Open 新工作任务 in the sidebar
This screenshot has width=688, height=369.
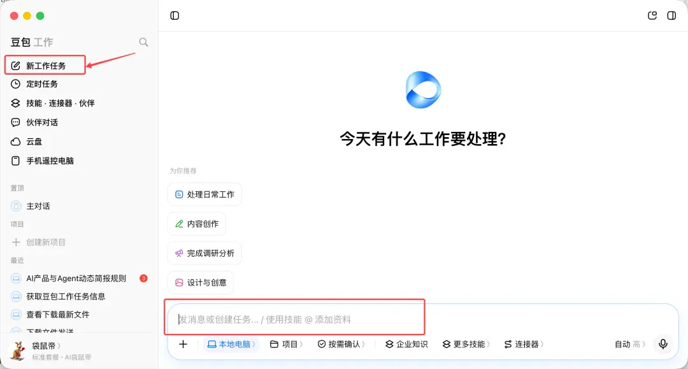click(x=45, y=66)
